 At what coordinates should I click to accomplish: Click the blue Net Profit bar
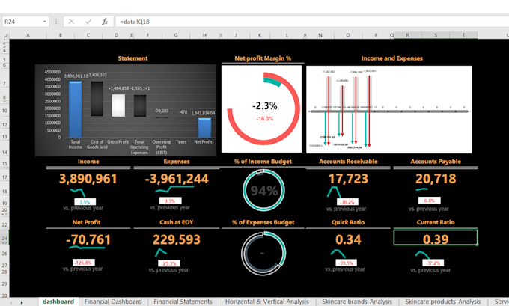click(204, 128)
